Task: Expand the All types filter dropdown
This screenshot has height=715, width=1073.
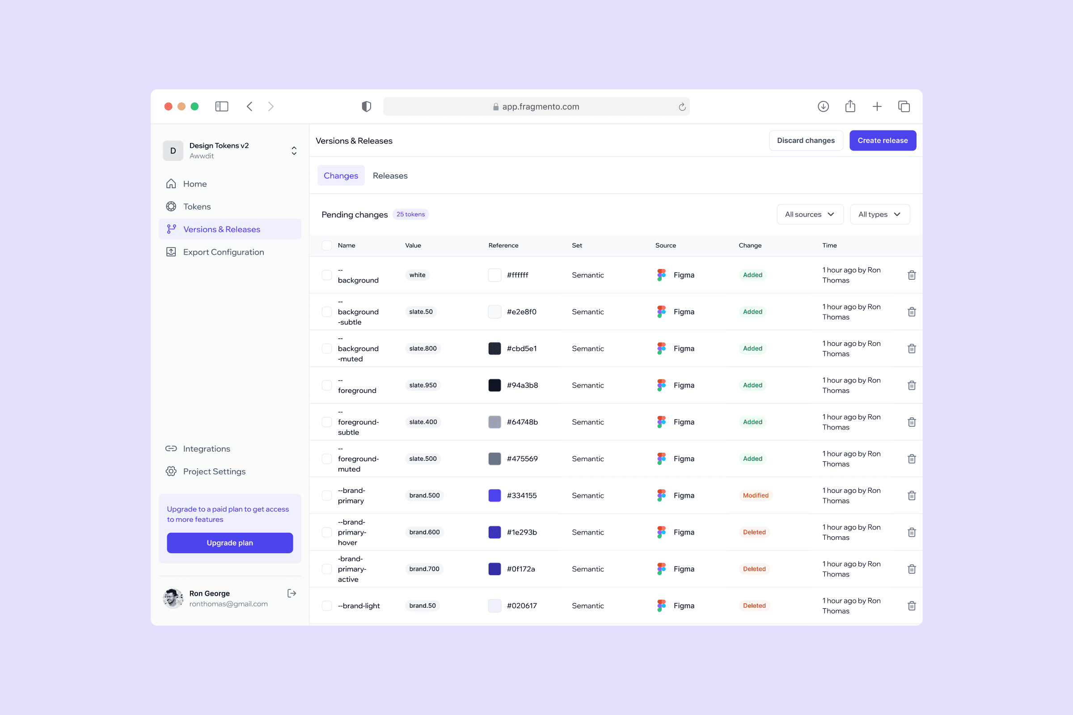Action: point(879,214)
